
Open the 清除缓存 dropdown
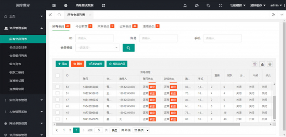point(258,5)
